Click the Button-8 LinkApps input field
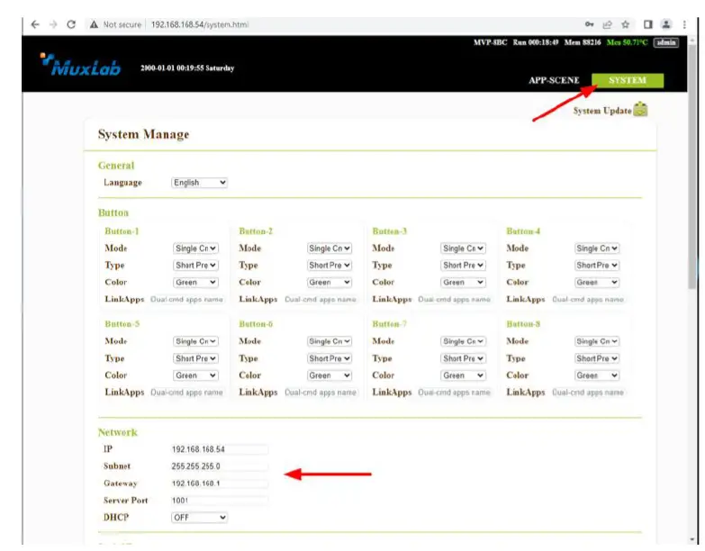The width and height of the screenshot is (705, 551). [x=588, y=393]
